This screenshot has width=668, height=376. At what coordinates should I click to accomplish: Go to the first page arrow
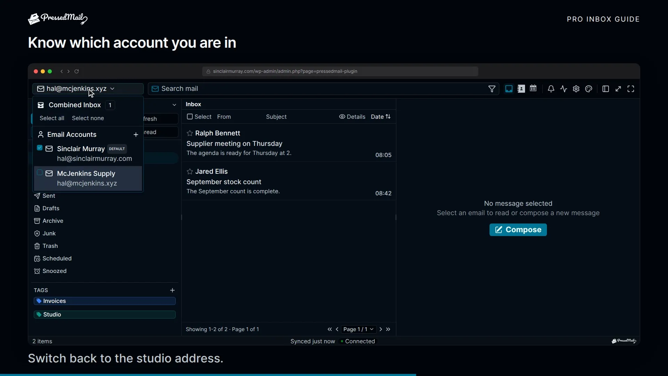tap(329, 329)
